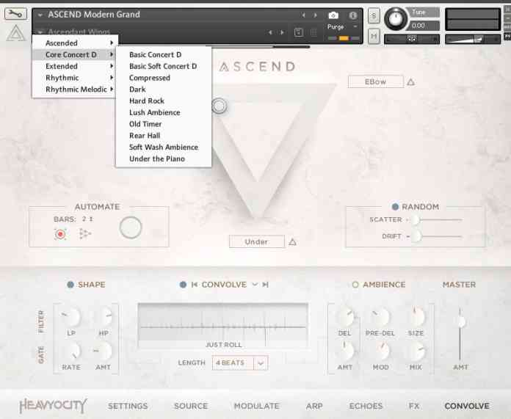The width and height of the screenshot is (511, 419).
Task: Enable the AMBIENCE power button
Action: click(x=355, y=285)
